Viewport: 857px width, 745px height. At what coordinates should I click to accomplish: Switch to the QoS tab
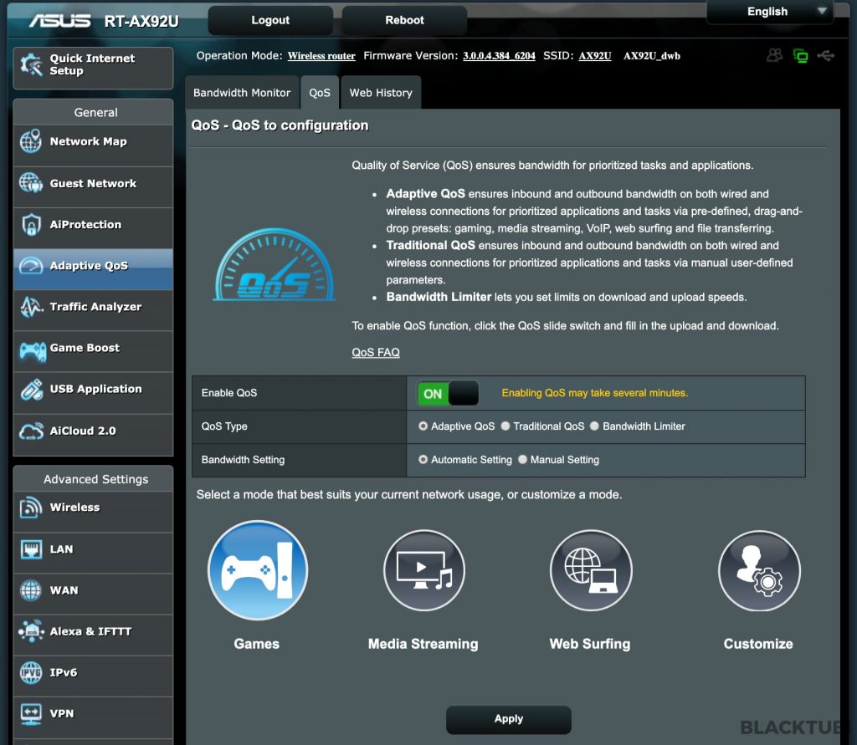320,92
